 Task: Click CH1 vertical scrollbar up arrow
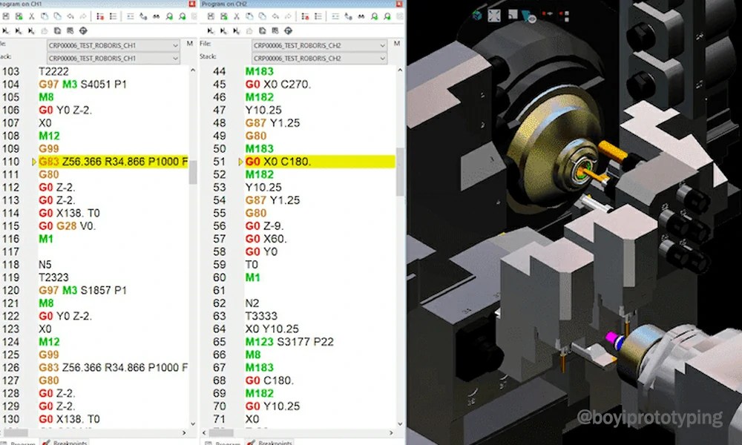point(193,70)
